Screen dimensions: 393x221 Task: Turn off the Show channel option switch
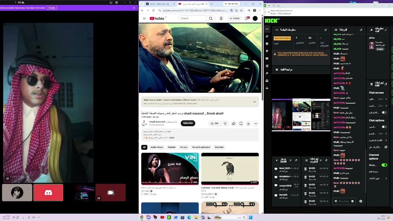[384, 165]
